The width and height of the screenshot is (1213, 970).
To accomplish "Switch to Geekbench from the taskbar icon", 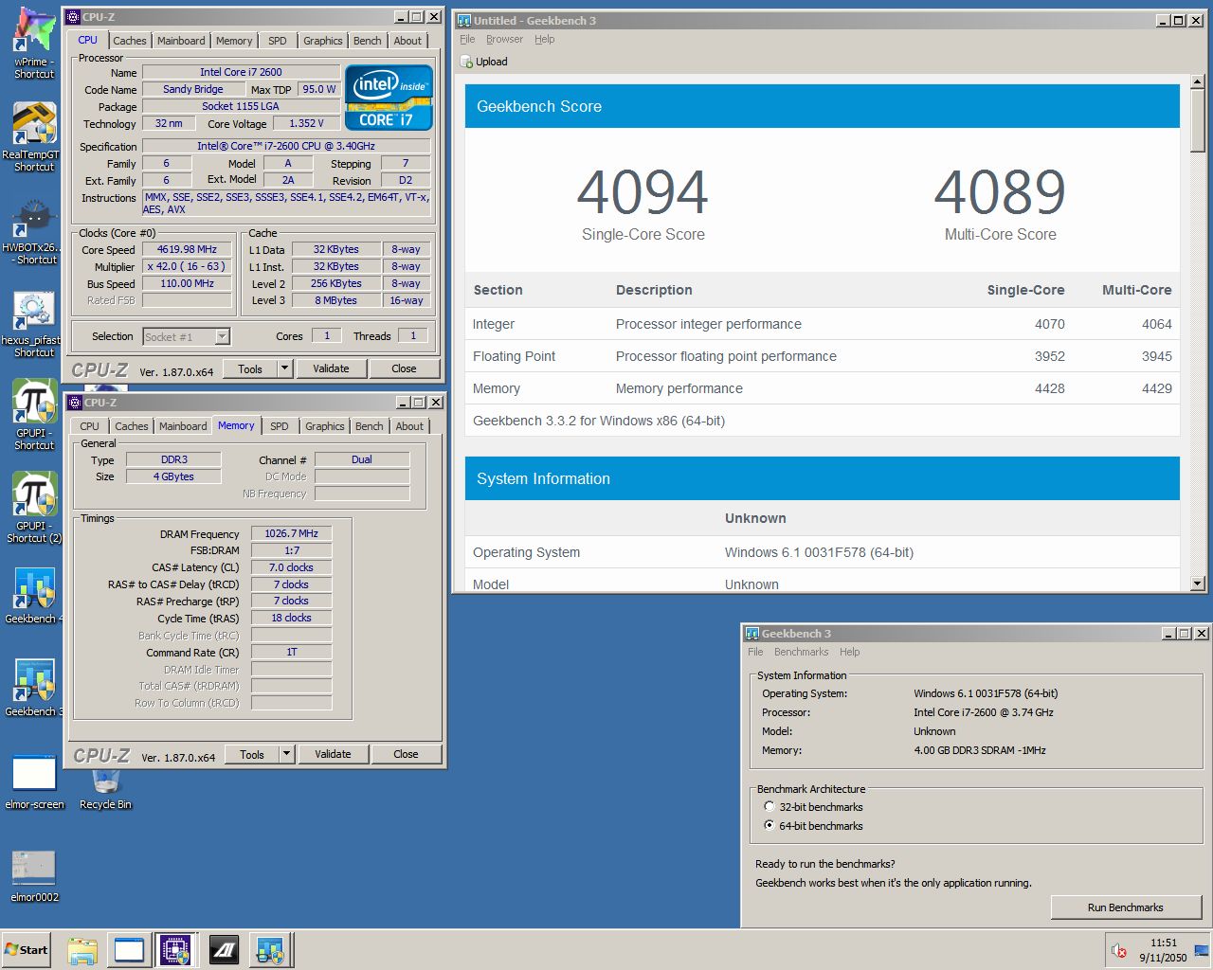I will coord(270,950).
